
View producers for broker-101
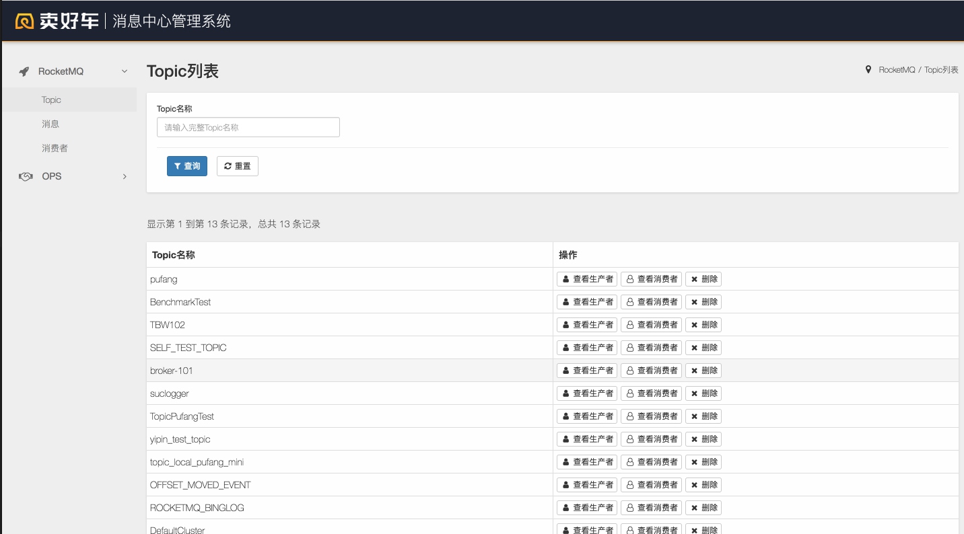point(587,371)
